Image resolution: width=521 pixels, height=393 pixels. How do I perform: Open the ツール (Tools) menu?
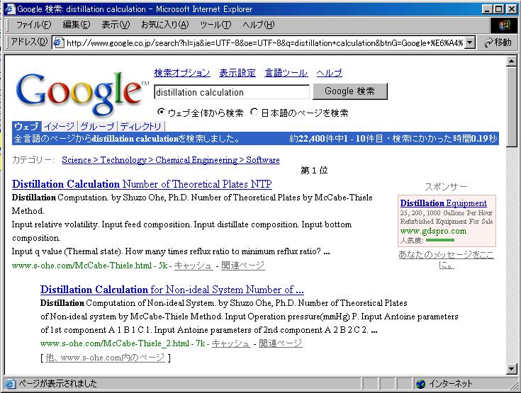pyautogui.click(x=215, y=25)
